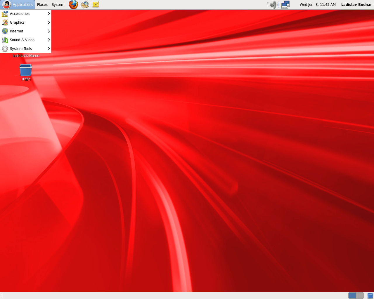Click the Trash applet in the bottom-right panel

370,295
